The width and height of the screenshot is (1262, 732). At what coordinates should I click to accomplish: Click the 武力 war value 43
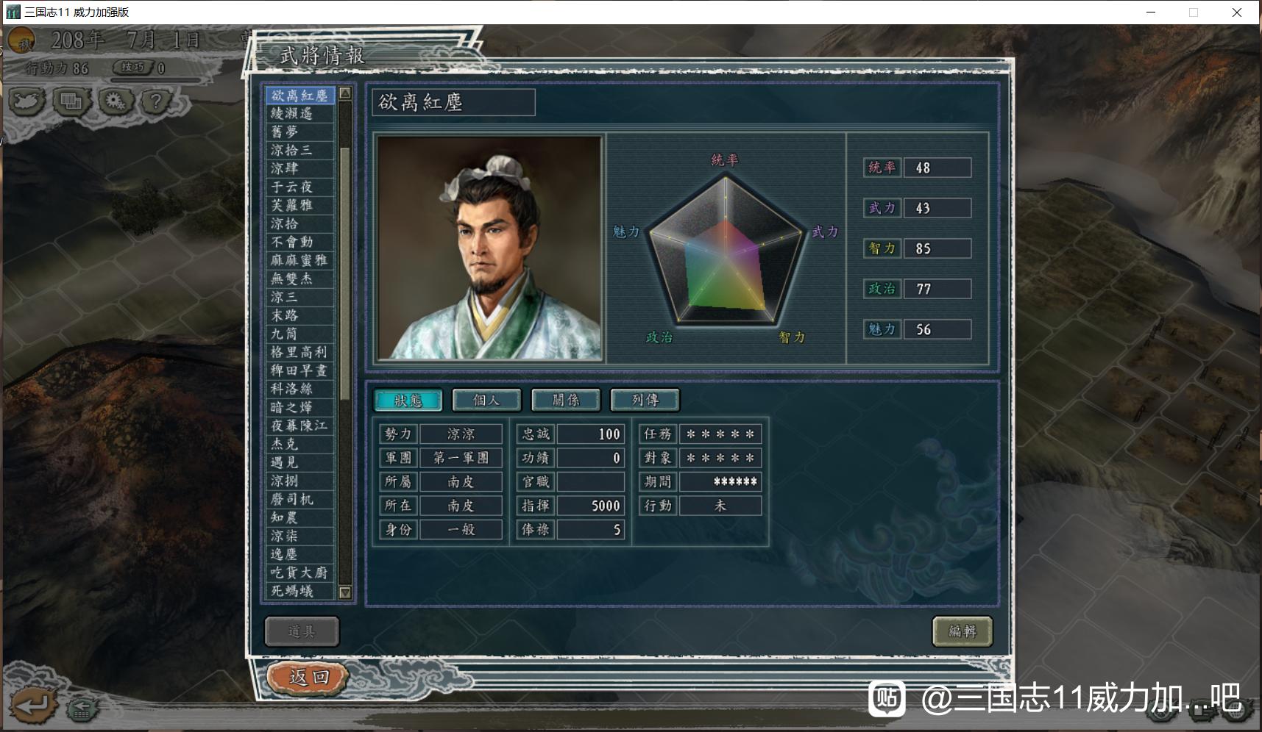click(x=937, y=208)
